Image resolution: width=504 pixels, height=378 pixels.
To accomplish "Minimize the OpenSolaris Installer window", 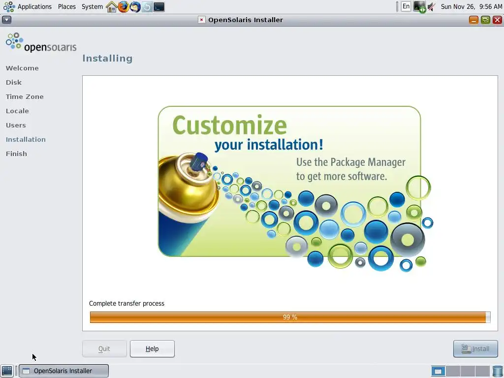I will (473, 20).
